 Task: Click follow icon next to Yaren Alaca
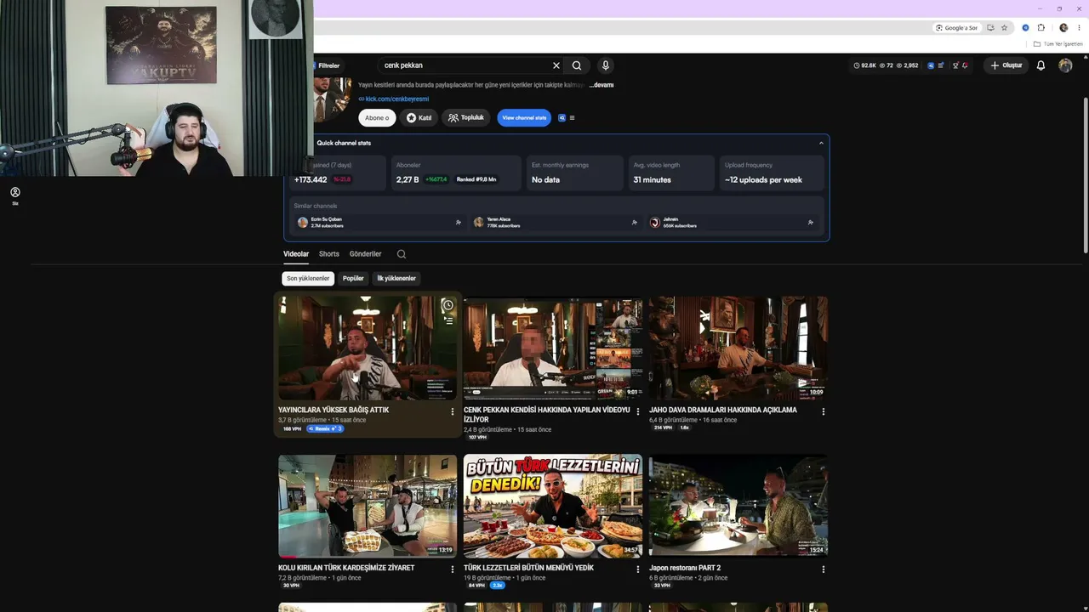[x=635, y=223]
